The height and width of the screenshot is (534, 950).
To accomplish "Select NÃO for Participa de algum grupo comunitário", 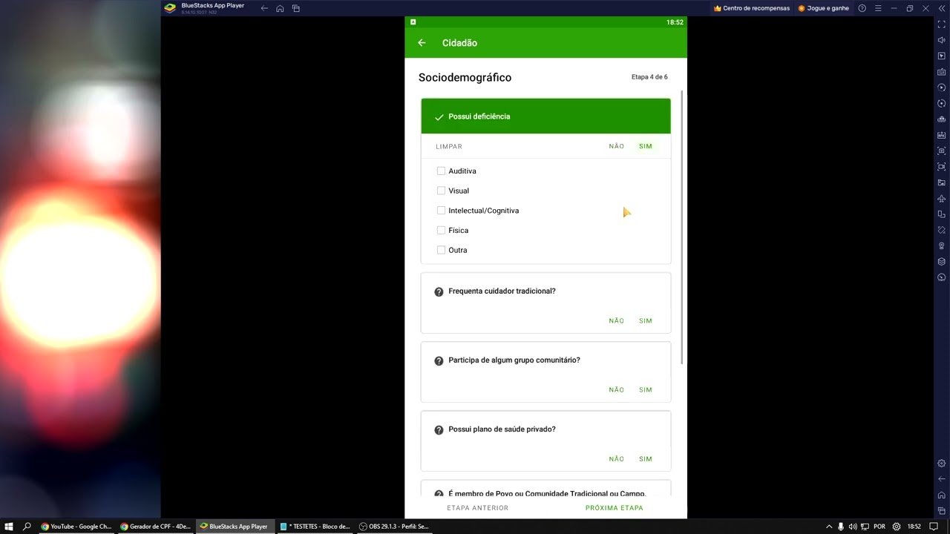I will pos(617,389).
